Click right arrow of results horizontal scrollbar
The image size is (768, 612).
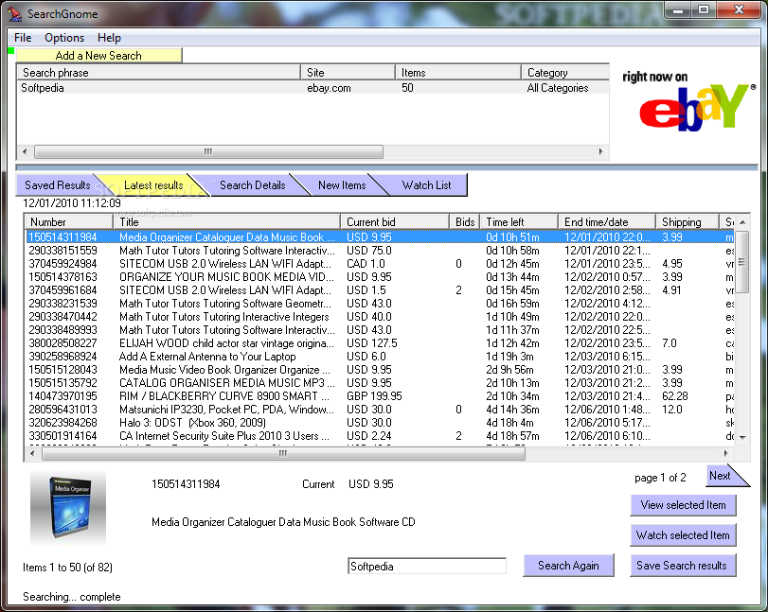[726, 454]
